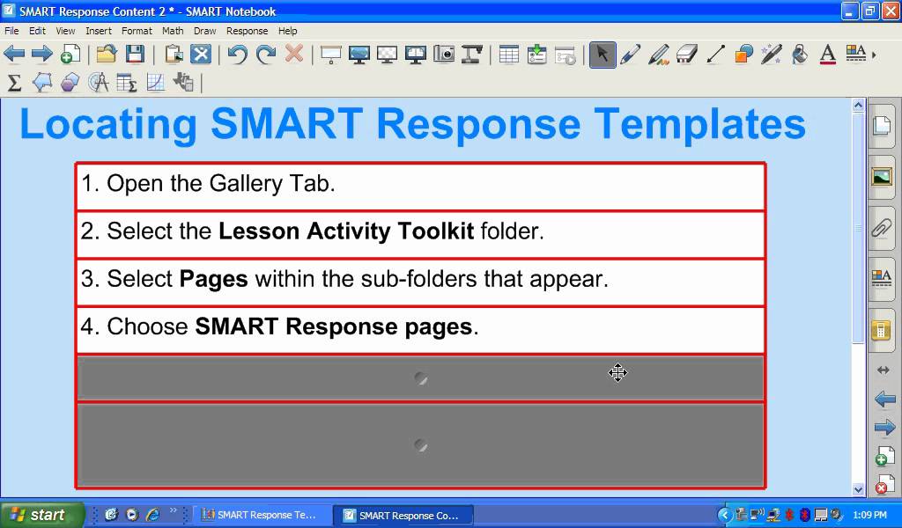
Task: Open the SMART Response side tab
Action: [882, 330]
